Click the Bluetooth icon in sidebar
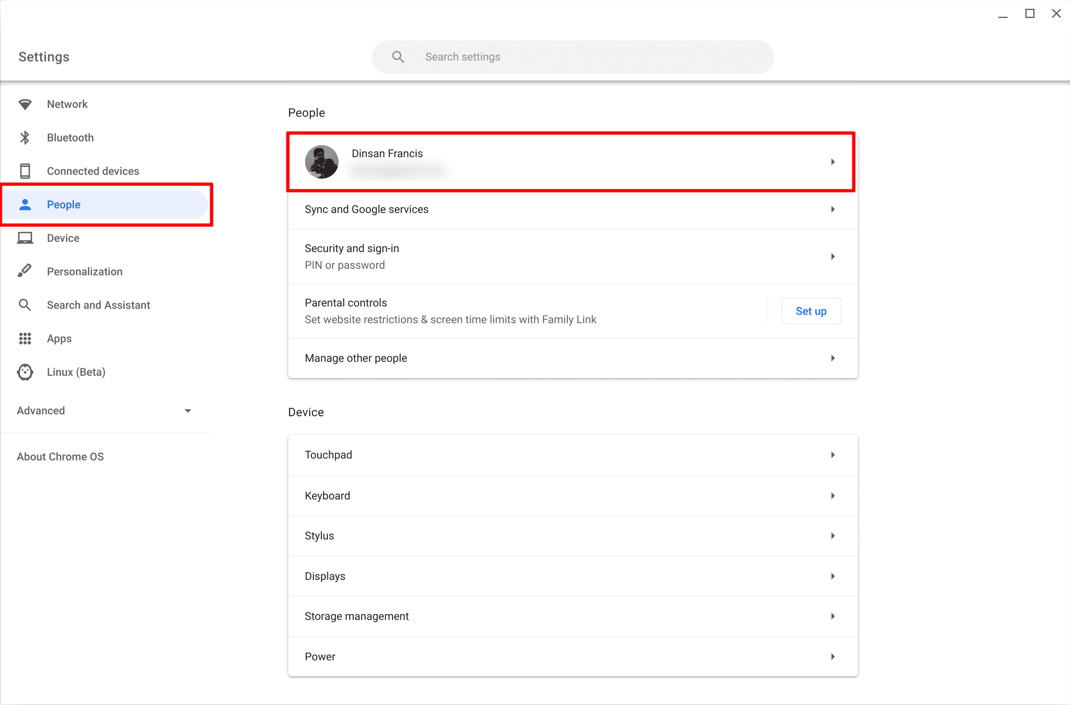The width and height of the screenshot is (1070, 705). click(25, 138)
